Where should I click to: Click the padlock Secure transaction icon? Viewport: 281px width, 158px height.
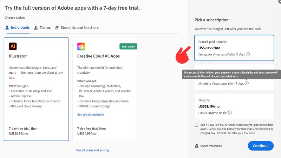197,146
